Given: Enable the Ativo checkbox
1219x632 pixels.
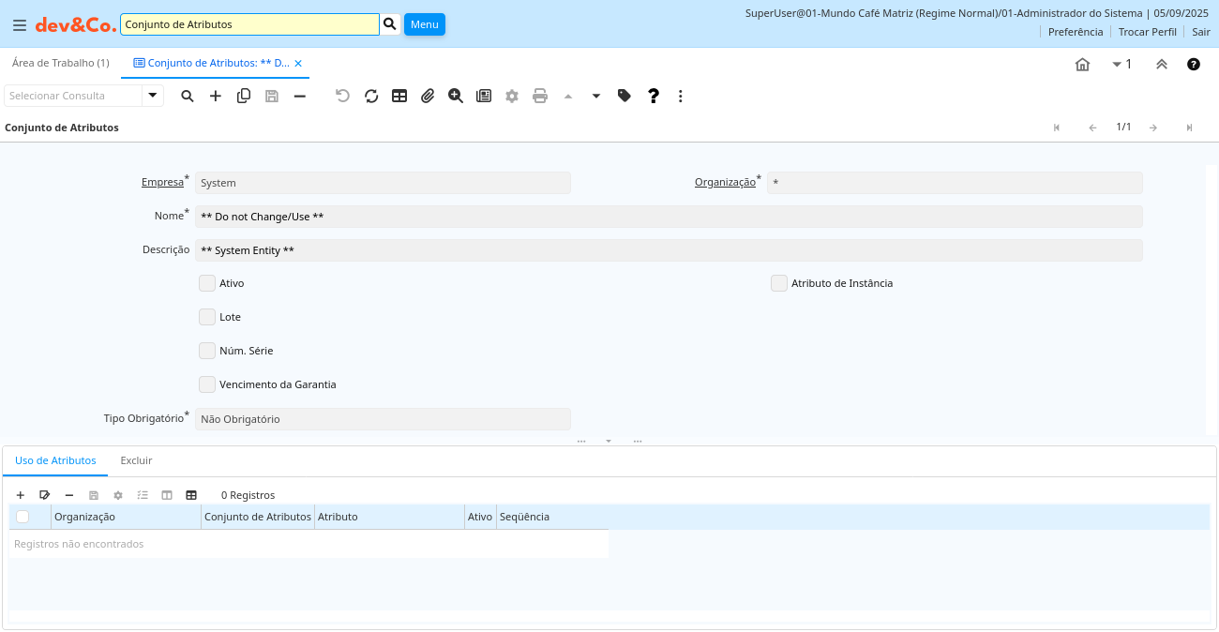Looking at the screenshot, I should coord(207,283).
